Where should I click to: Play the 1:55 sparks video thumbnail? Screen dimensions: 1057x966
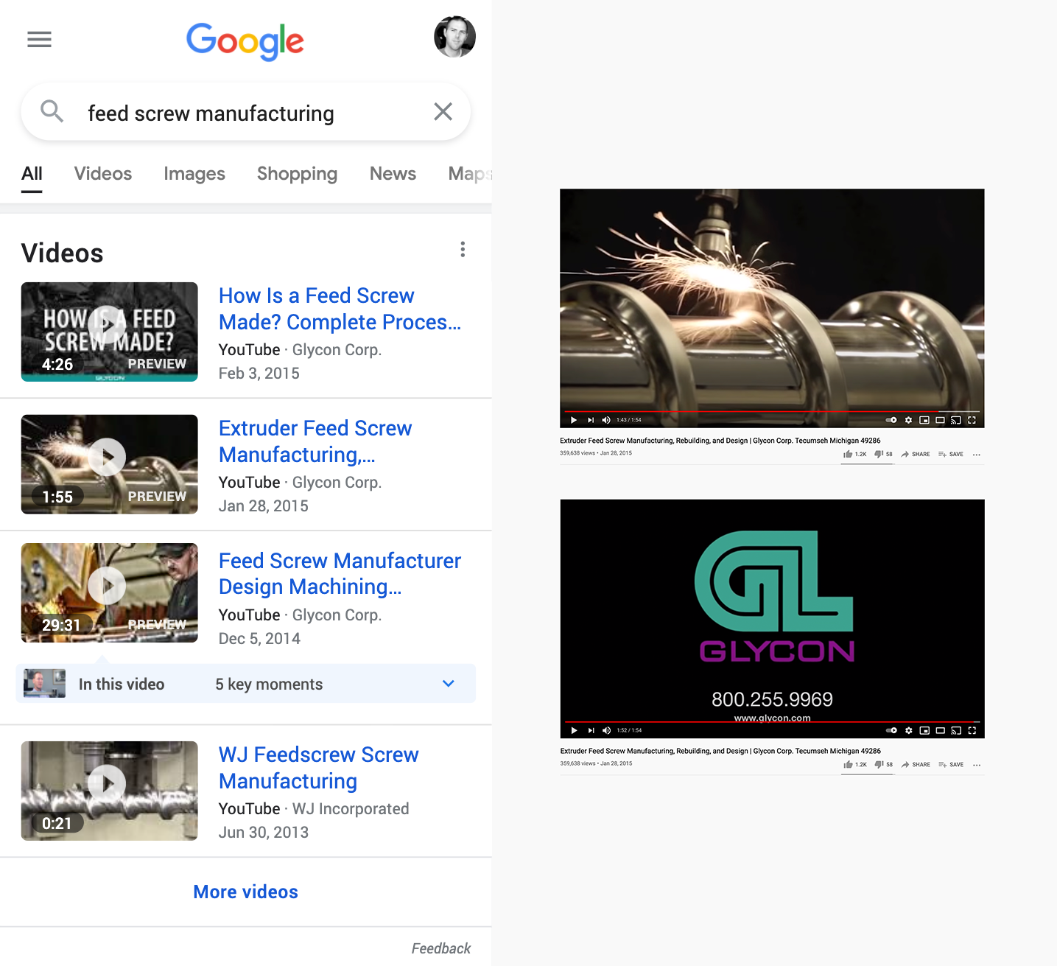coord(109,464)
